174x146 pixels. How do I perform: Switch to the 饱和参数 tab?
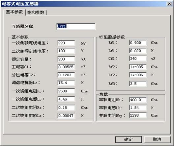(x=36, y=12)
